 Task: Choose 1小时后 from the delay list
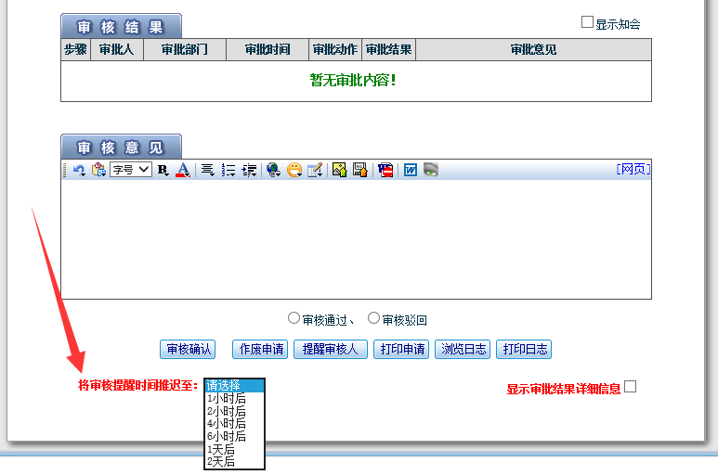tap(227, 398)
